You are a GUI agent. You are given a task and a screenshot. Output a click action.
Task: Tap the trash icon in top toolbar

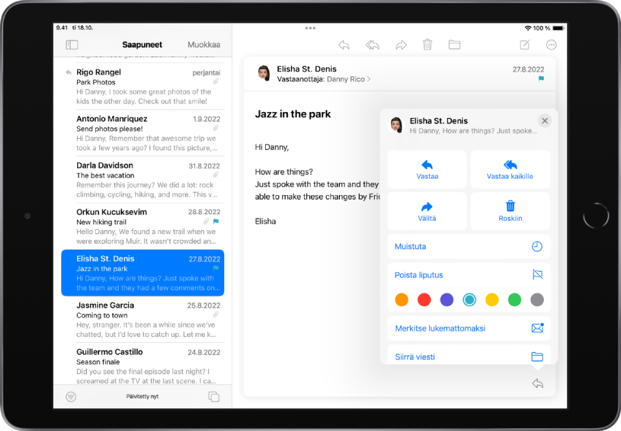[427, 45]
